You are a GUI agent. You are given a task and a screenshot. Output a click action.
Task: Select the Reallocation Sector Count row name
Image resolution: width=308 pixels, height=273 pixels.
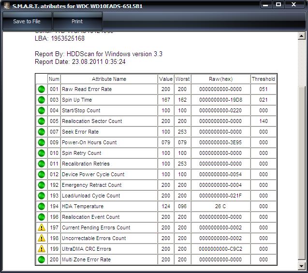pyautogui.click(x=92, y=121)
